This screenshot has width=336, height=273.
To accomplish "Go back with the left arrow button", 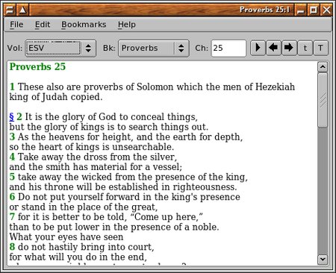I will point(273,48).
